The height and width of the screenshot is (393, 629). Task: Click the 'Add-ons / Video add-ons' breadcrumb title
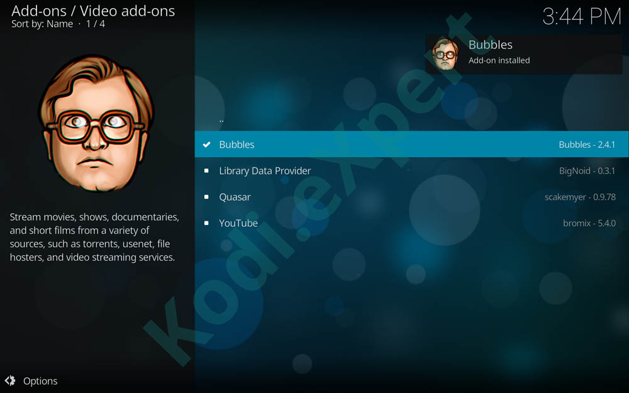pos(93,11)
